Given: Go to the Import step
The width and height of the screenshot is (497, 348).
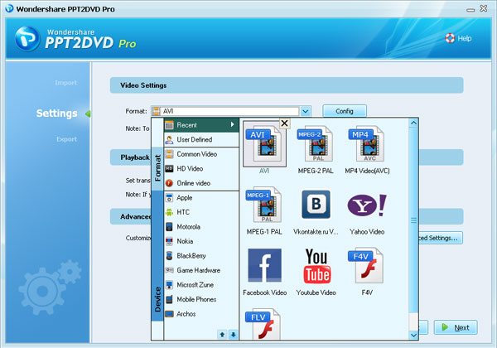Looking at the screenshot, I should (x=66, y=83).
